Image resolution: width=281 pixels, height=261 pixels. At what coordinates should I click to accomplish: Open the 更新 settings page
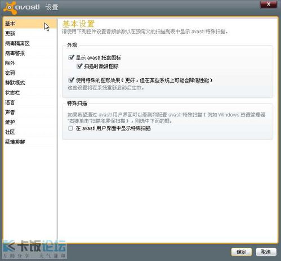[x=30, y=33]
